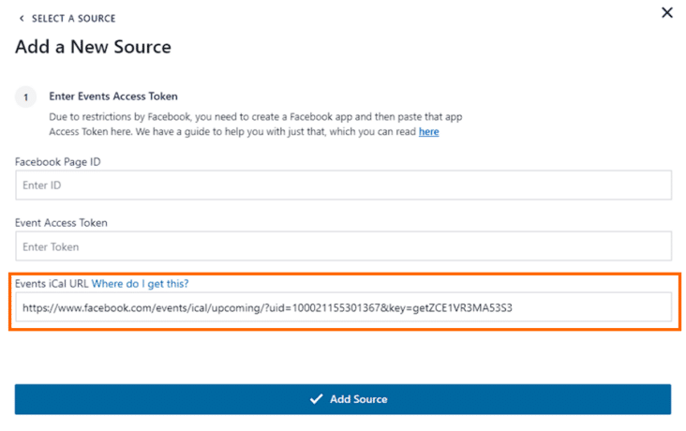Click inside the Events iCal URL field

[343, 307]
